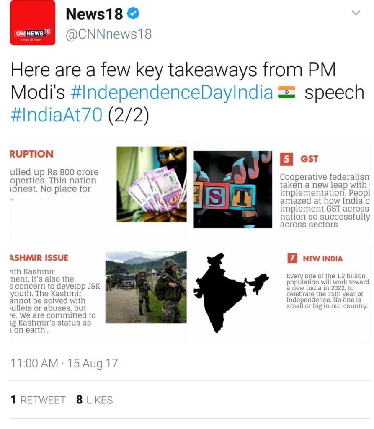The image size is (374, 429).
Task: View the 8 Likes list
Action: pyautogui.click(x=95, y=400)
